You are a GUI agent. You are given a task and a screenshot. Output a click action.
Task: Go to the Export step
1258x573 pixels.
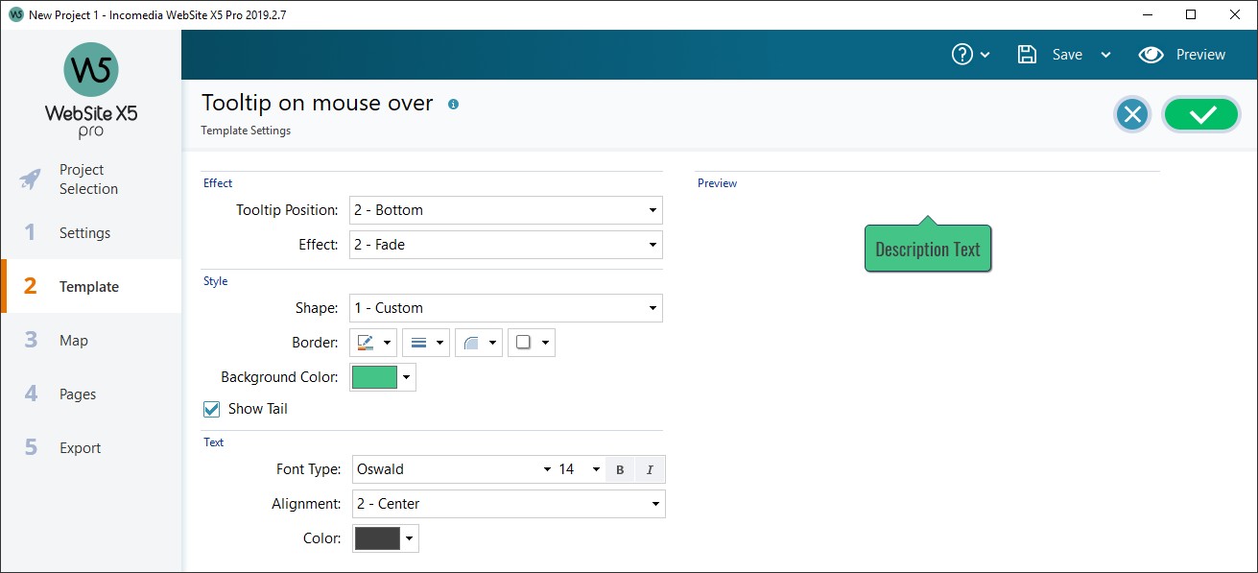coord(80,447)
